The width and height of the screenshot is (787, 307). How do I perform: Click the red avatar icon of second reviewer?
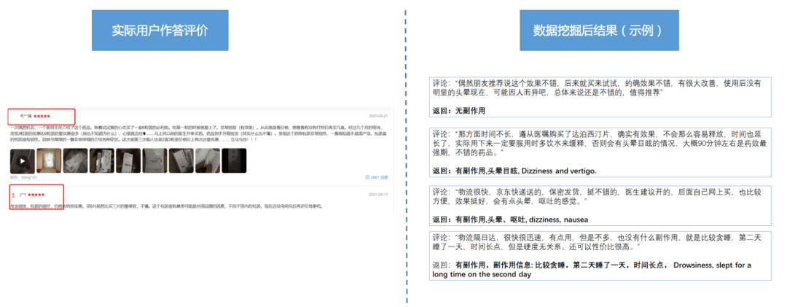click(14, 195)
